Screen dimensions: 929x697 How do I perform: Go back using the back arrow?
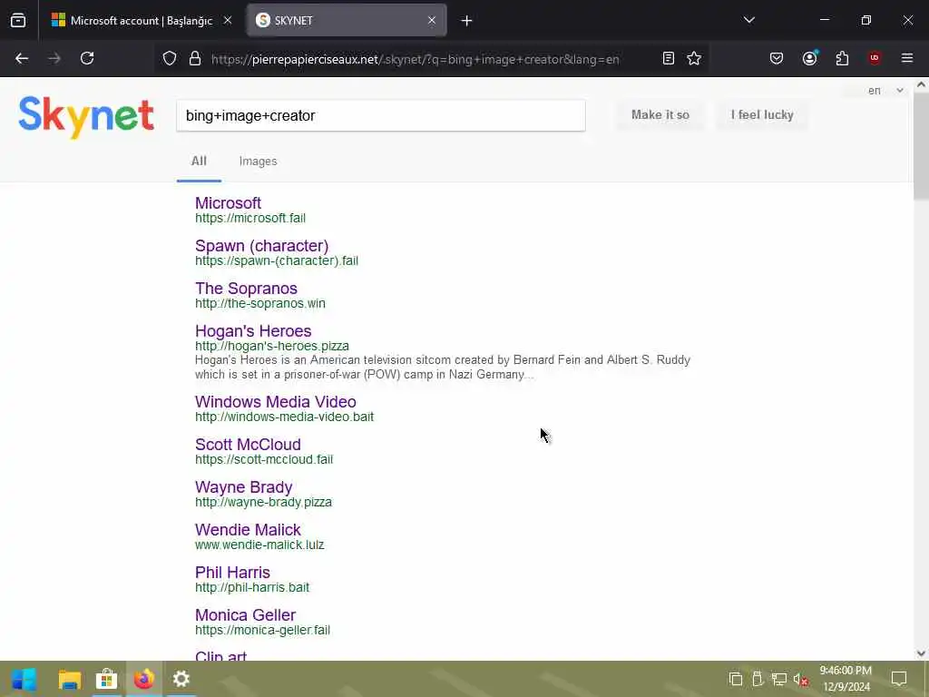[x=22, y=58]
